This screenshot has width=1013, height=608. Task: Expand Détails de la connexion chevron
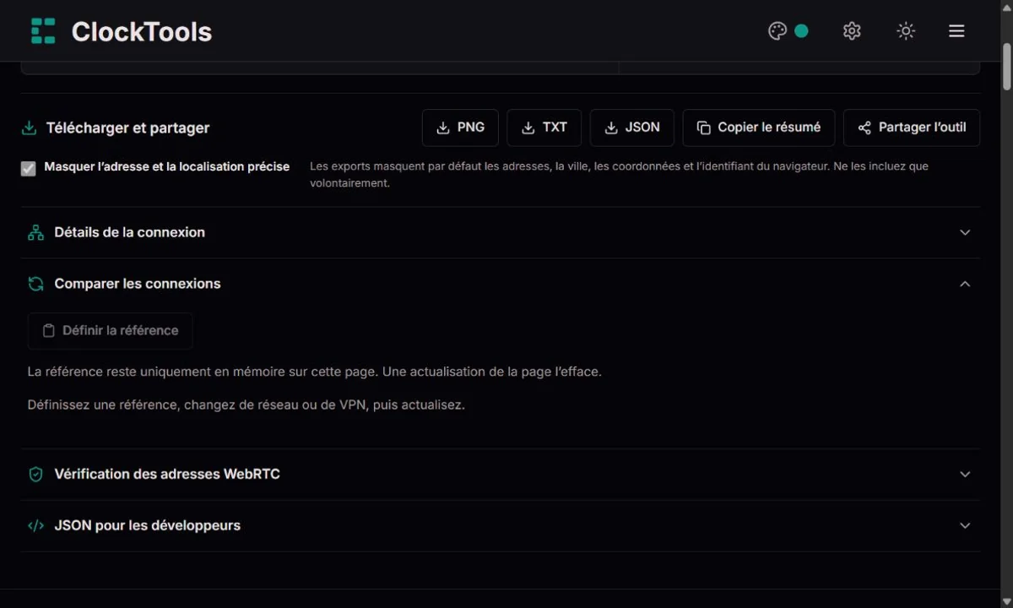tap(965, 232)
